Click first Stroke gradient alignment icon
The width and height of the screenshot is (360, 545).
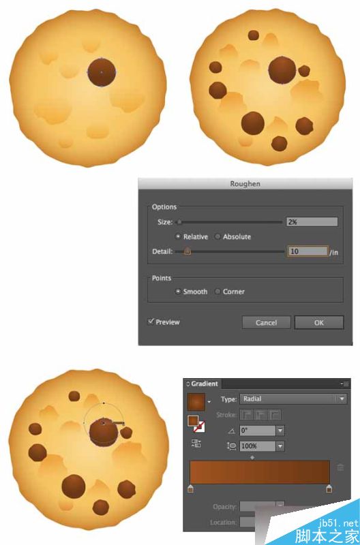coord(247,415)
